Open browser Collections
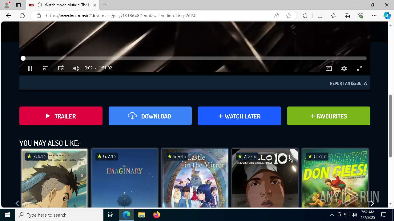This screenshot has width=394, height=221. (347, 16)
